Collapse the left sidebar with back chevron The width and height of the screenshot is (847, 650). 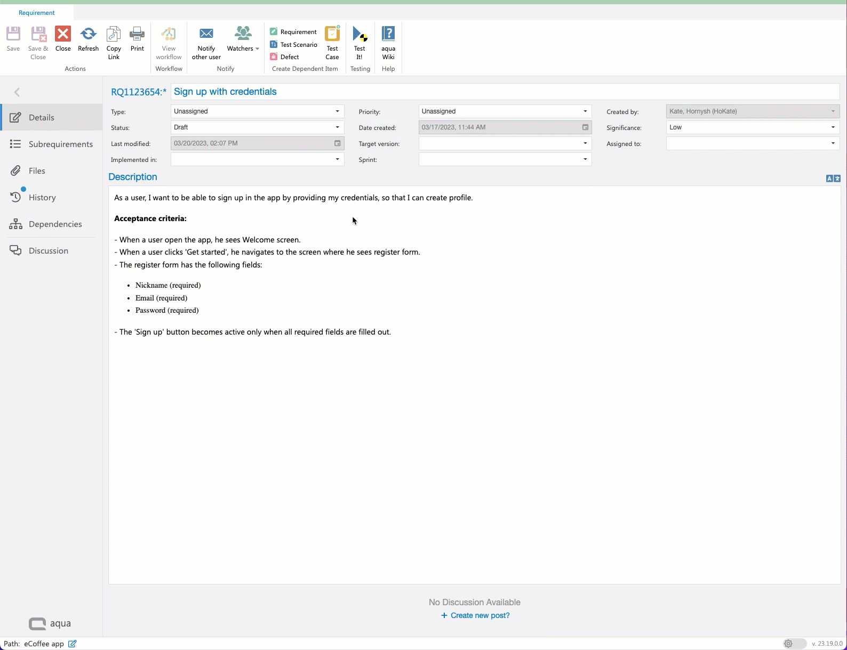click(17, 92)
